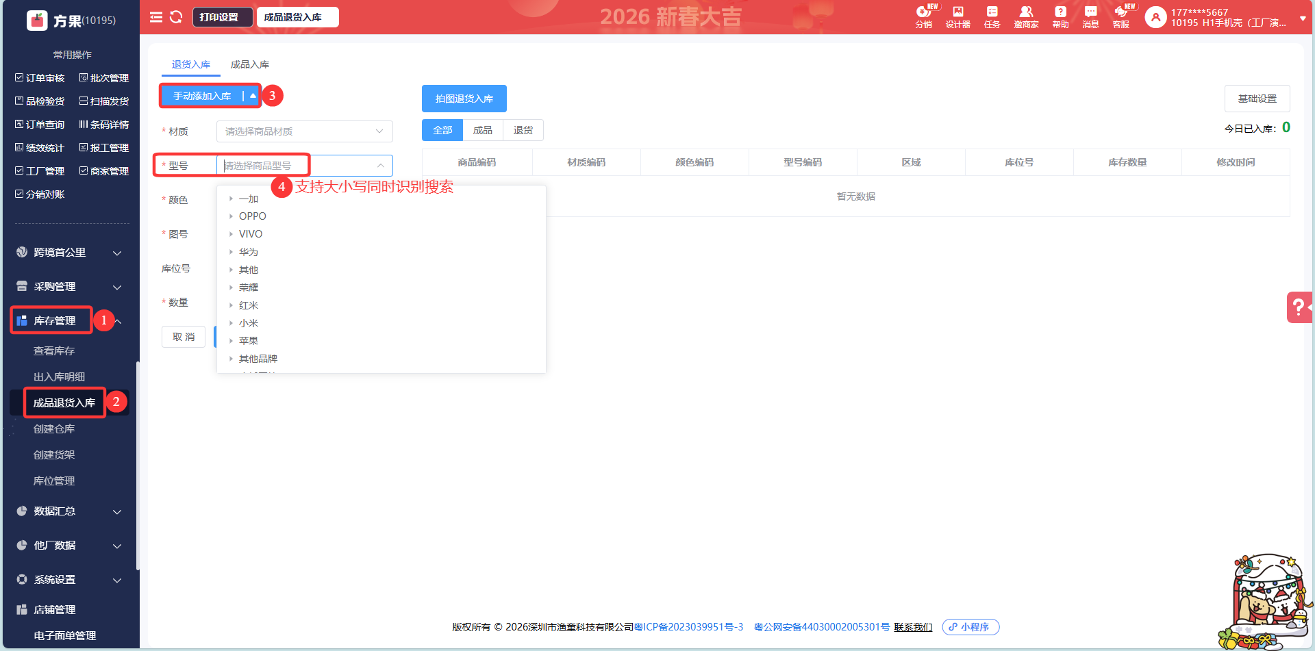Select the 成品 filter option
Screen dimensions: 1315x651
pyautogui.click(x=483, y=130)
